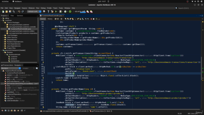The height and width of the screenshot is (115, 204).
Task: Redo the edit via toolbar icon
Action: pos(23,11)
